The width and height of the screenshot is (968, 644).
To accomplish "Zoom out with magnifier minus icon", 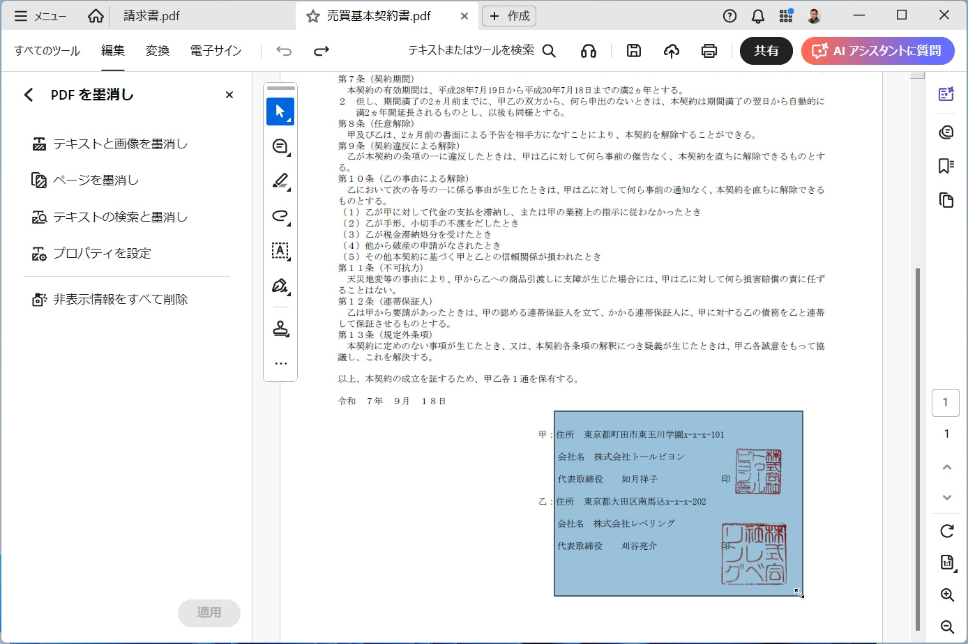I will click(947, 627).
